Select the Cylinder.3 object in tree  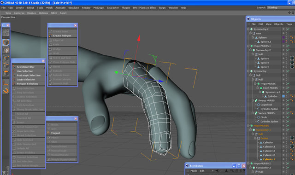[269, 151]
